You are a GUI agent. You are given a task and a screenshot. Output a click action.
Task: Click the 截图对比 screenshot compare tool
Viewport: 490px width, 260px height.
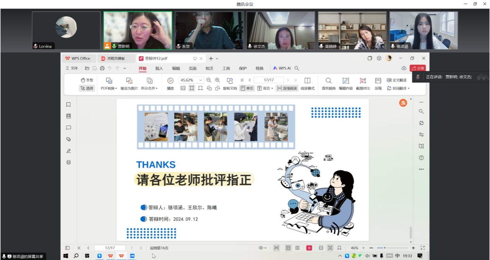click(363, 83)
